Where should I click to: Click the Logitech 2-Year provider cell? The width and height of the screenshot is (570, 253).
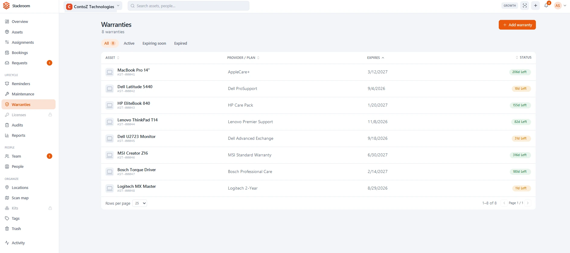point(243,188)
